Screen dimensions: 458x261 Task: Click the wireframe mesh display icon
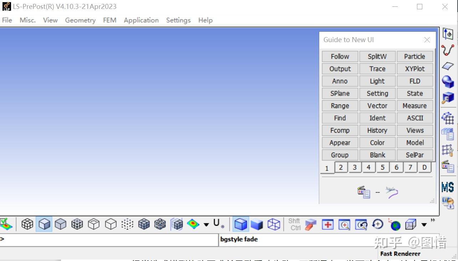point(27,224)
